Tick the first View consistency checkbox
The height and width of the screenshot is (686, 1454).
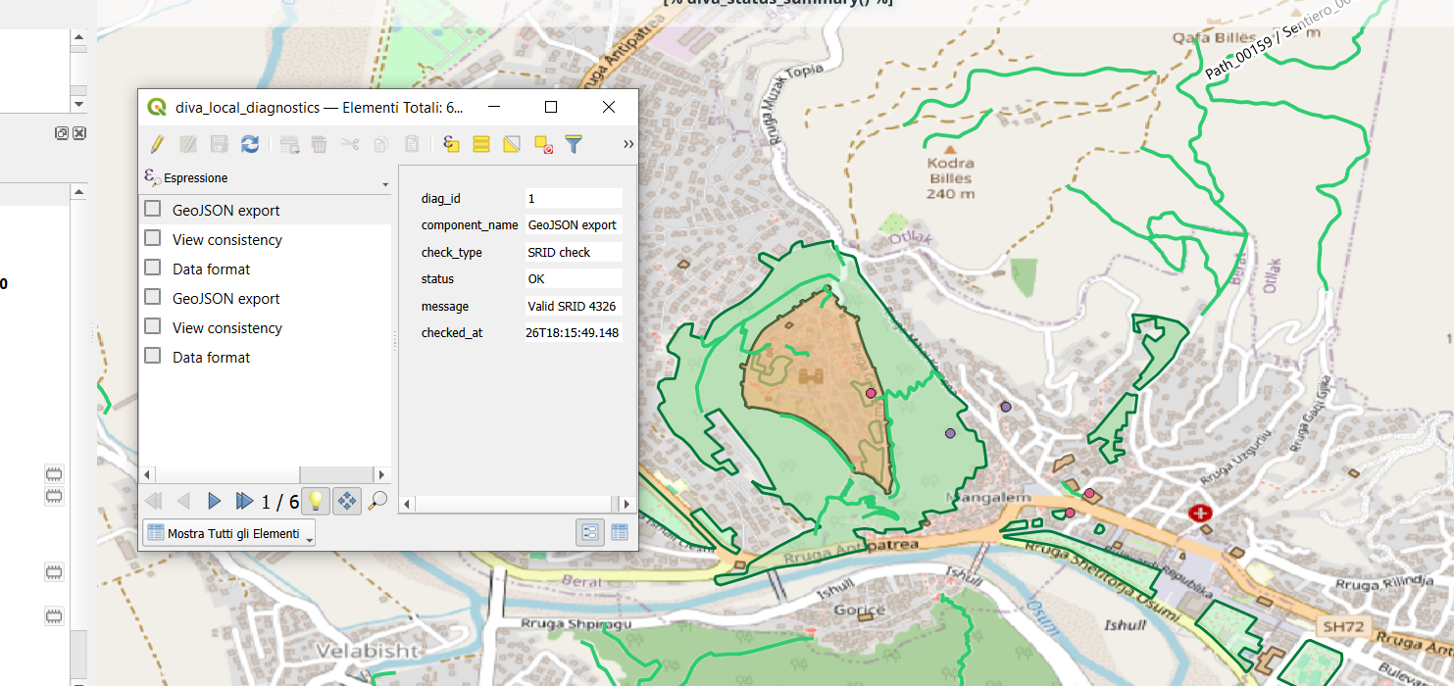(x=153, y=238)
